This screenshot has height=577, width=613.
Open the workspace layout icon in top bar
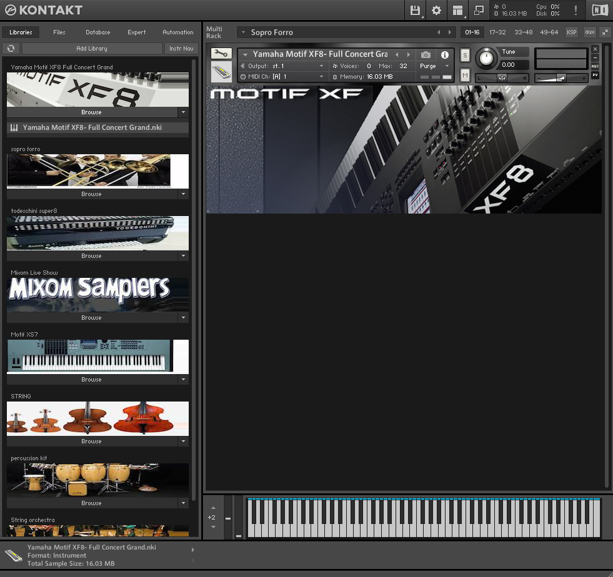click(457, 10)
